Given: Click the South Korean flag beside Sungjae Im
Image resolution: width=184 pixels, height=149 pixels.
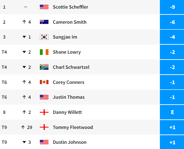Looking at the screenshot, I should click(44, 37).
